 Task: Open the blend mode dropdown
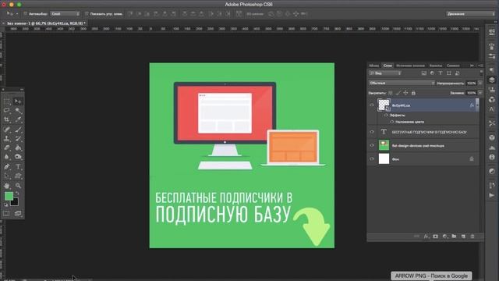402,84
